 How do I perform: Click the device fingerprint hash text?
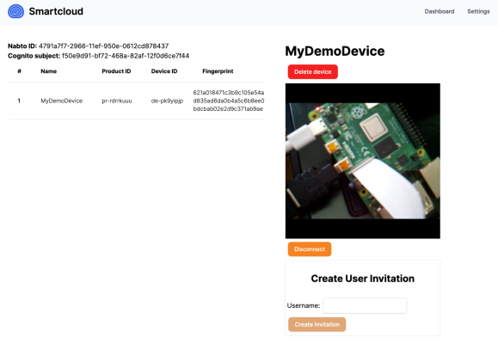(229, 101)
